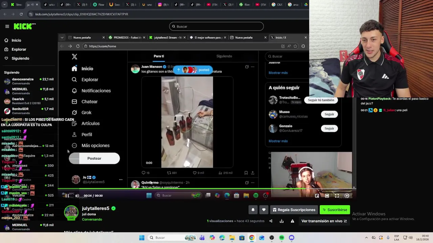Screen dimensions: 433x243
Task: Open julytalleres5 channel name link
Action: pos(95,208)
